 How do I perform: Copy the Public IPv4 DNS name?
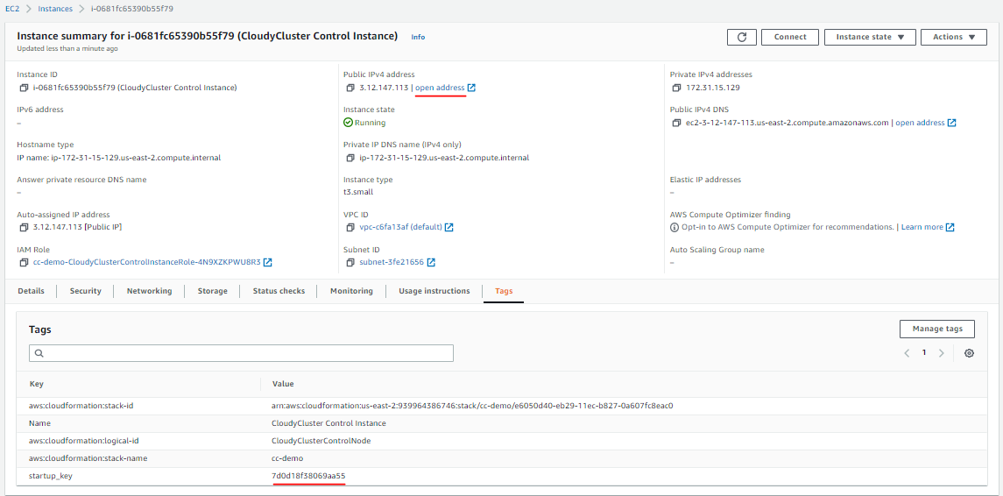click(677, 123)
